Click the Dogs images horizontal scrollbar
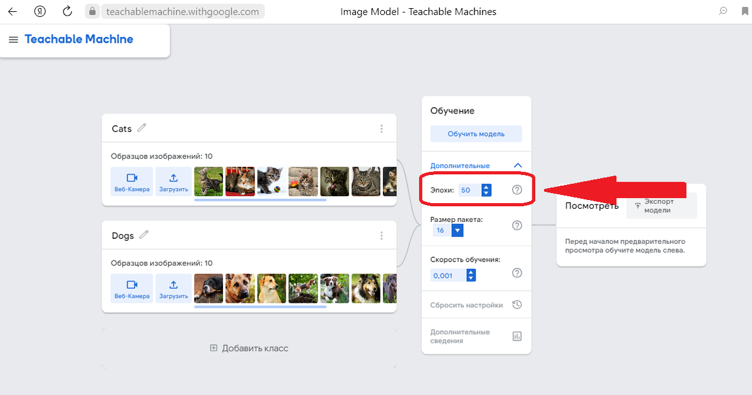The width and height of the screenshot is (752, 395). 260,307
